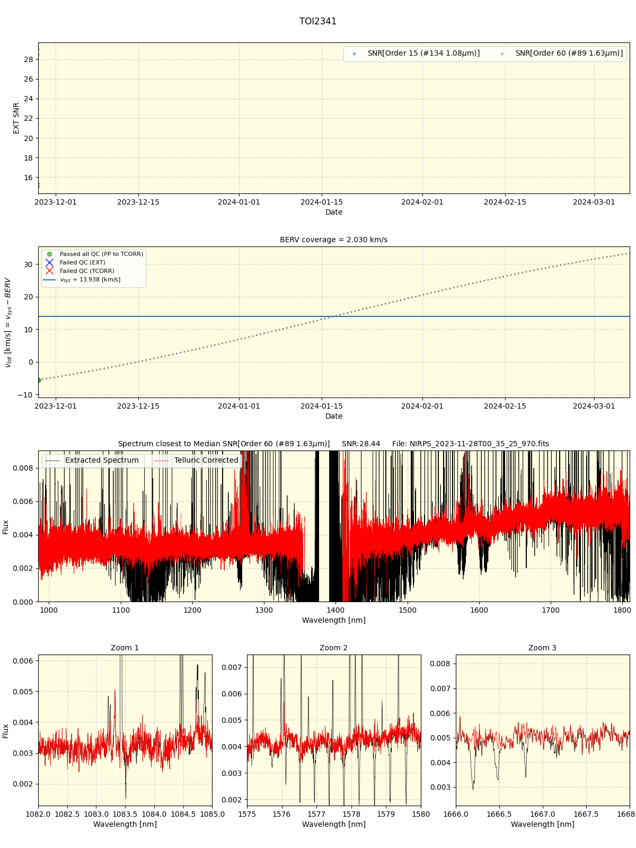
Task: Click the green Passed all QC legend marker
Action: 49,254
